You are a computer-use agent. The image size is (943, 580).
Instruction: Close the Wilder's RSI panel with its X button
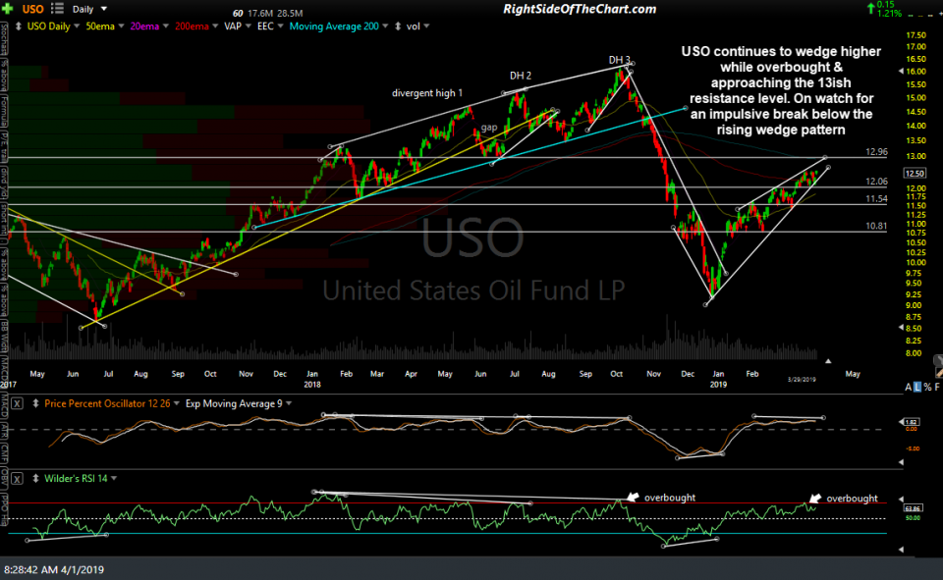[17, 476]
